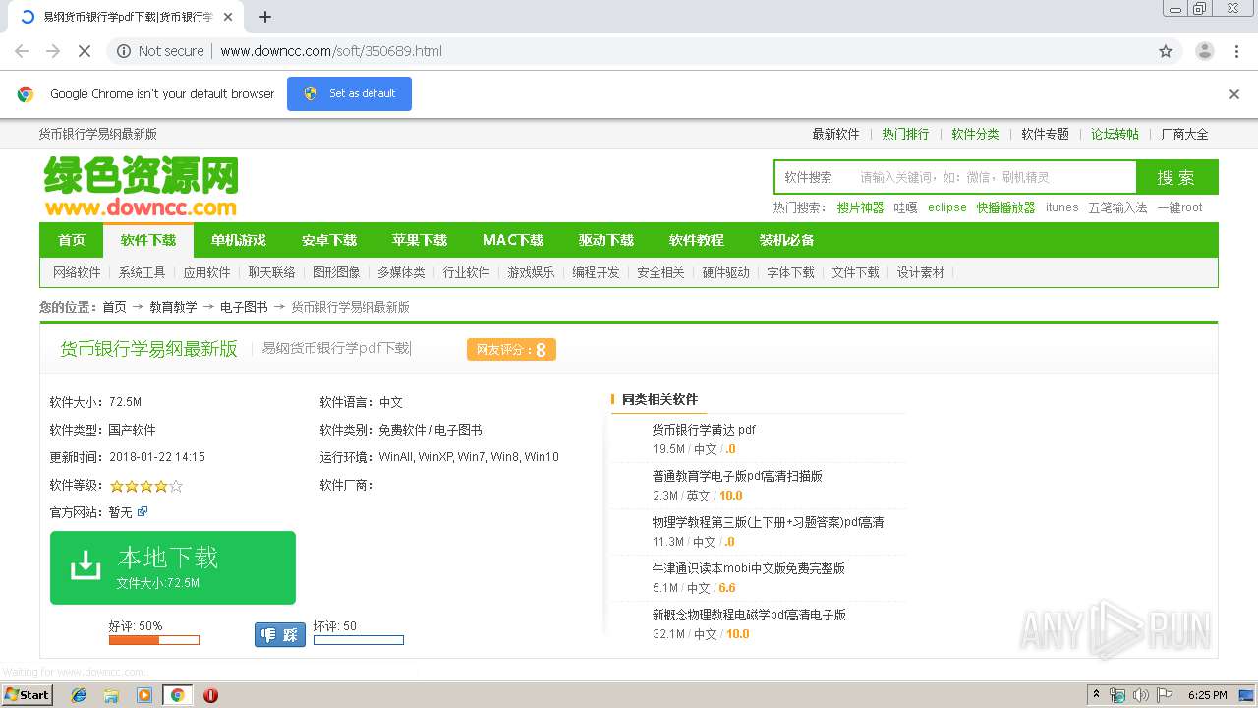
Task: Close the current browser tab
Action: click(228, 17)
